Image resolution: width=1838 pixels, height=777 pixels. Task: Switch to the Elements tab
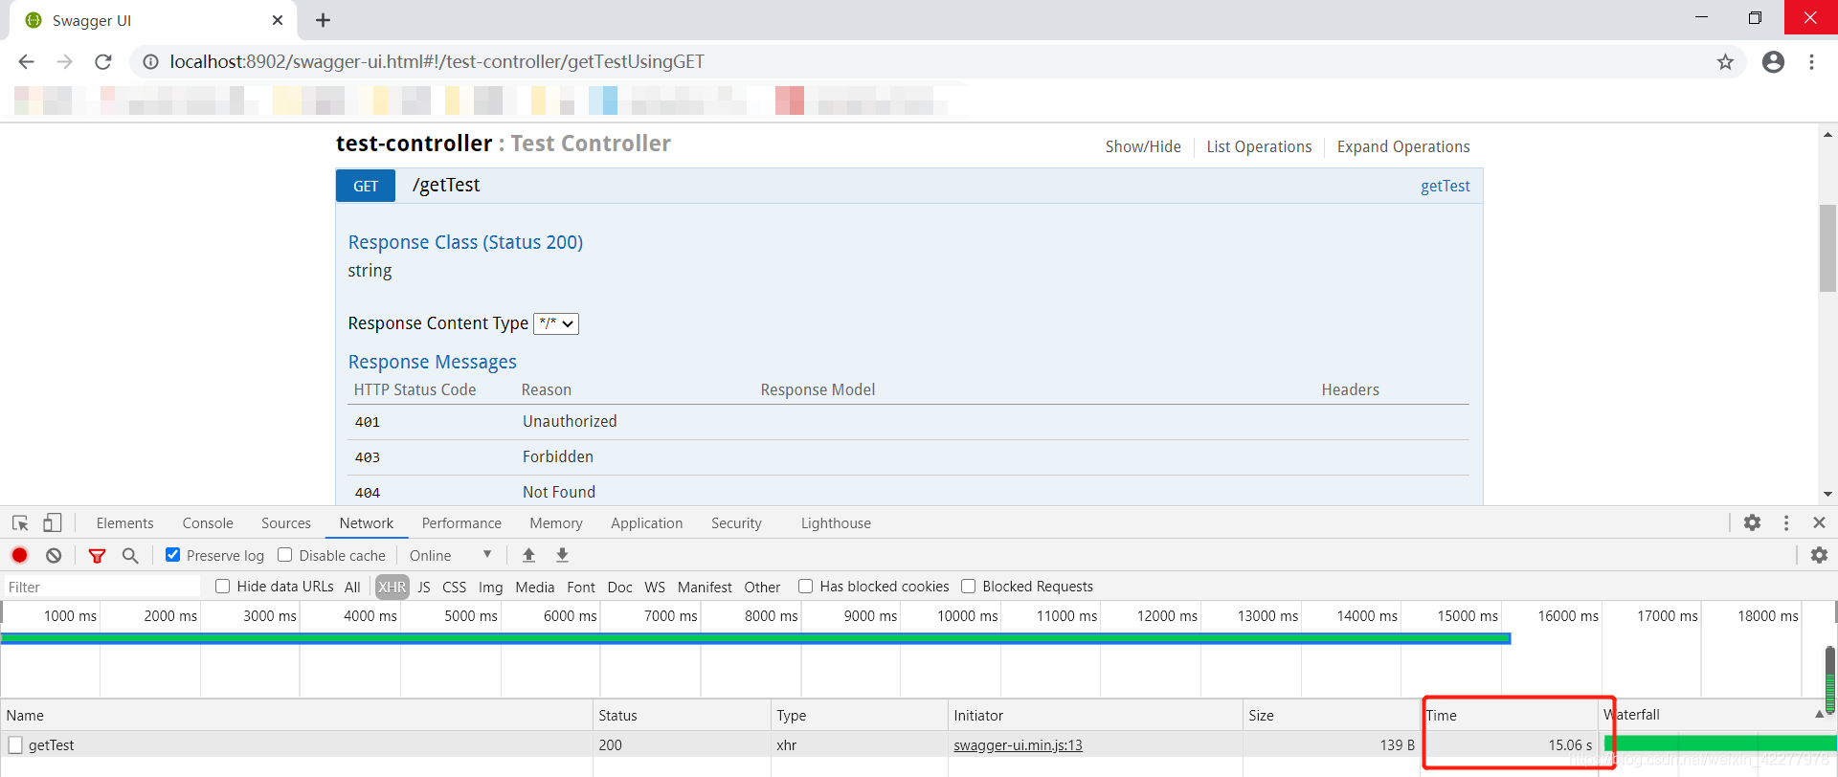[124, 523]
